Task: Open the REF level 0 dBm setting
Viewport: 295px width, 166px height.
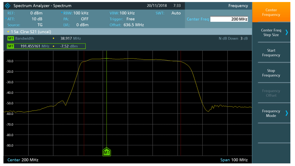Action: (36, 13)
